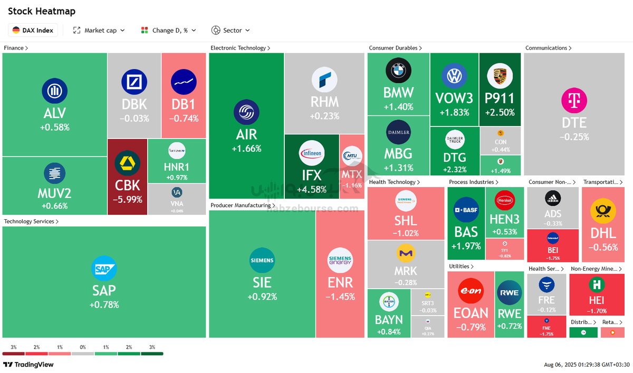This screenshot has width=633, height=373.
Task: Expand the Health Technology sector
Action: click(395, 182)
